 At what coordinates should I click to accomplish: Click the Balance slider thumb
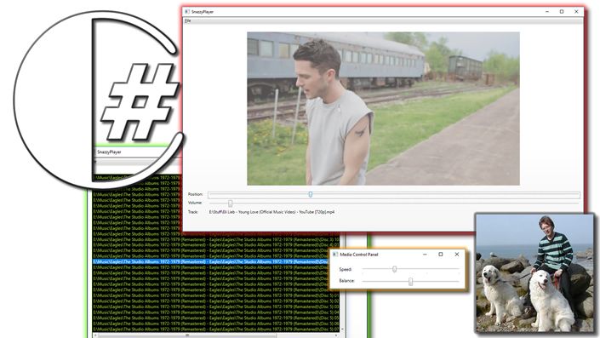coord(410,282)
